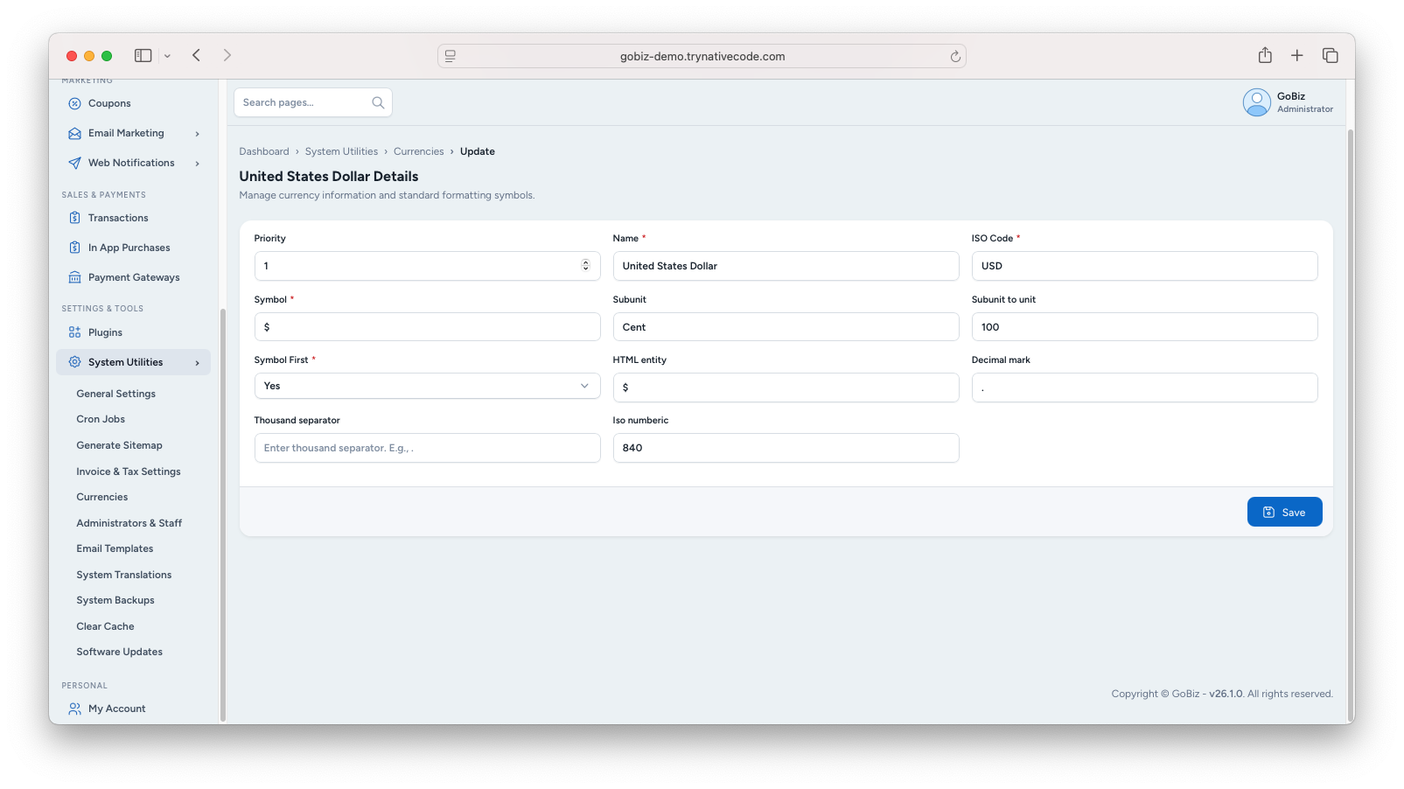This screenshot has width=1404, height=789.
Task: Reload the page with refresh icon
Action: (955, 56)
